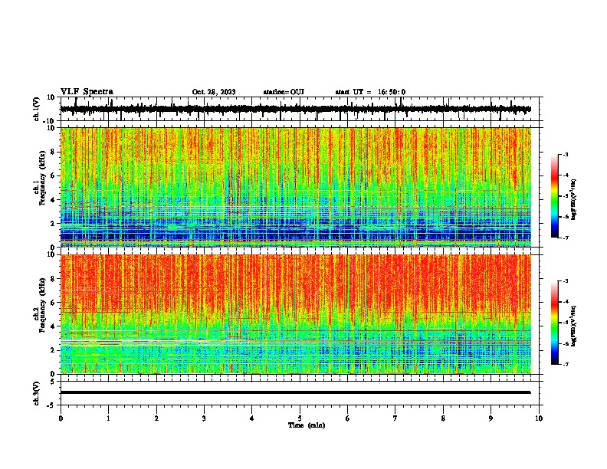Screen dimensions: 607x469
Task: Click the "-7" label on ch.1 color scale
Action: click(565, 238)
